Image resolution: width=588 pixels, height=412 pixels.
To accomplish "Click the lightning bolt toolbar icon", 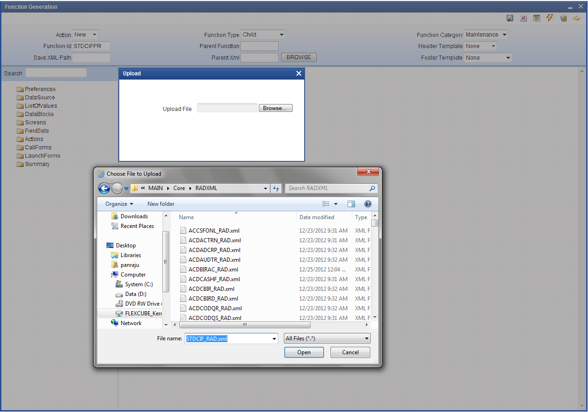I will point(550,18).
